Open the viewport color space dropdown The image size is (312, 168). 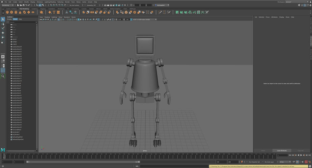click(x=144, y=20)
